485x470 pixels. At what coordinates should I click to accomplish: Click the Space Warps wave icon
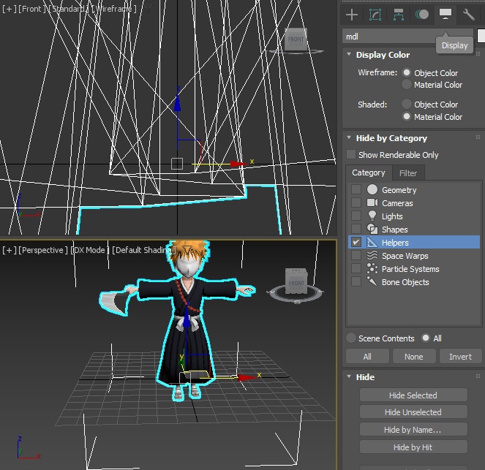[x=372, y=255]
